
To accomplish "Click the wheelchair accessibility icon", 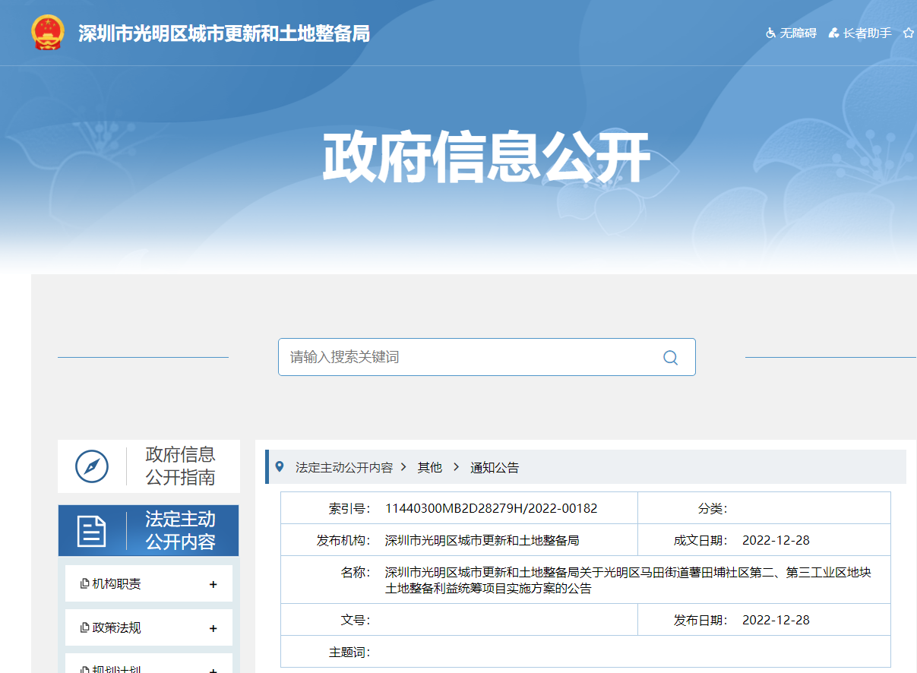I will (x=770, y=33).
